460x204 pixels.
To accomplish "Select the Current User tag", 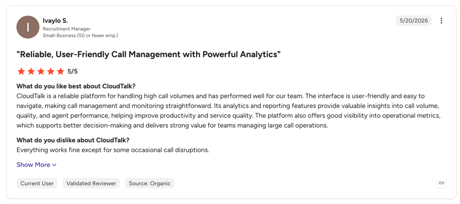I will pos(37,183).
